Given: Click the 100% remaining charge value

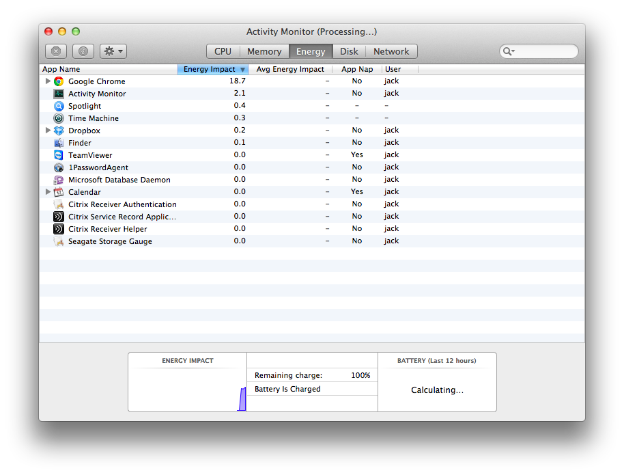Looking at the screenshot, I should 360,375.
